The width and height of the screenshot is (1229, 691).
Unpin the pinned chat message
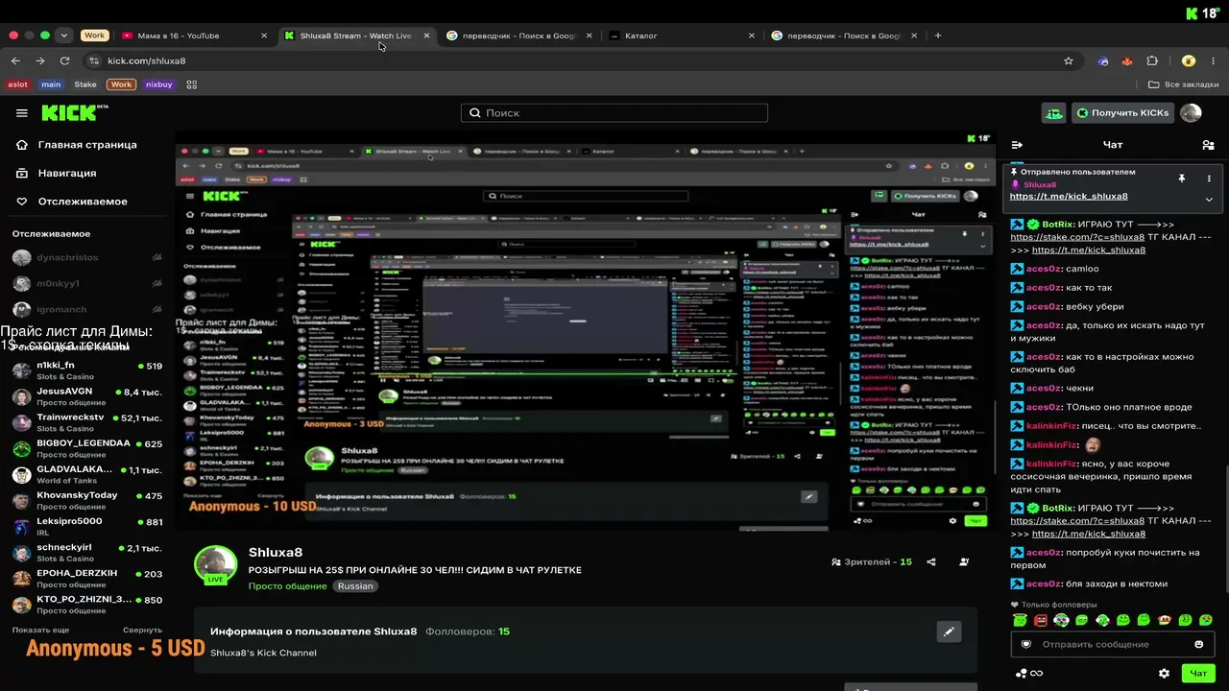click(x=1182, y=179)
